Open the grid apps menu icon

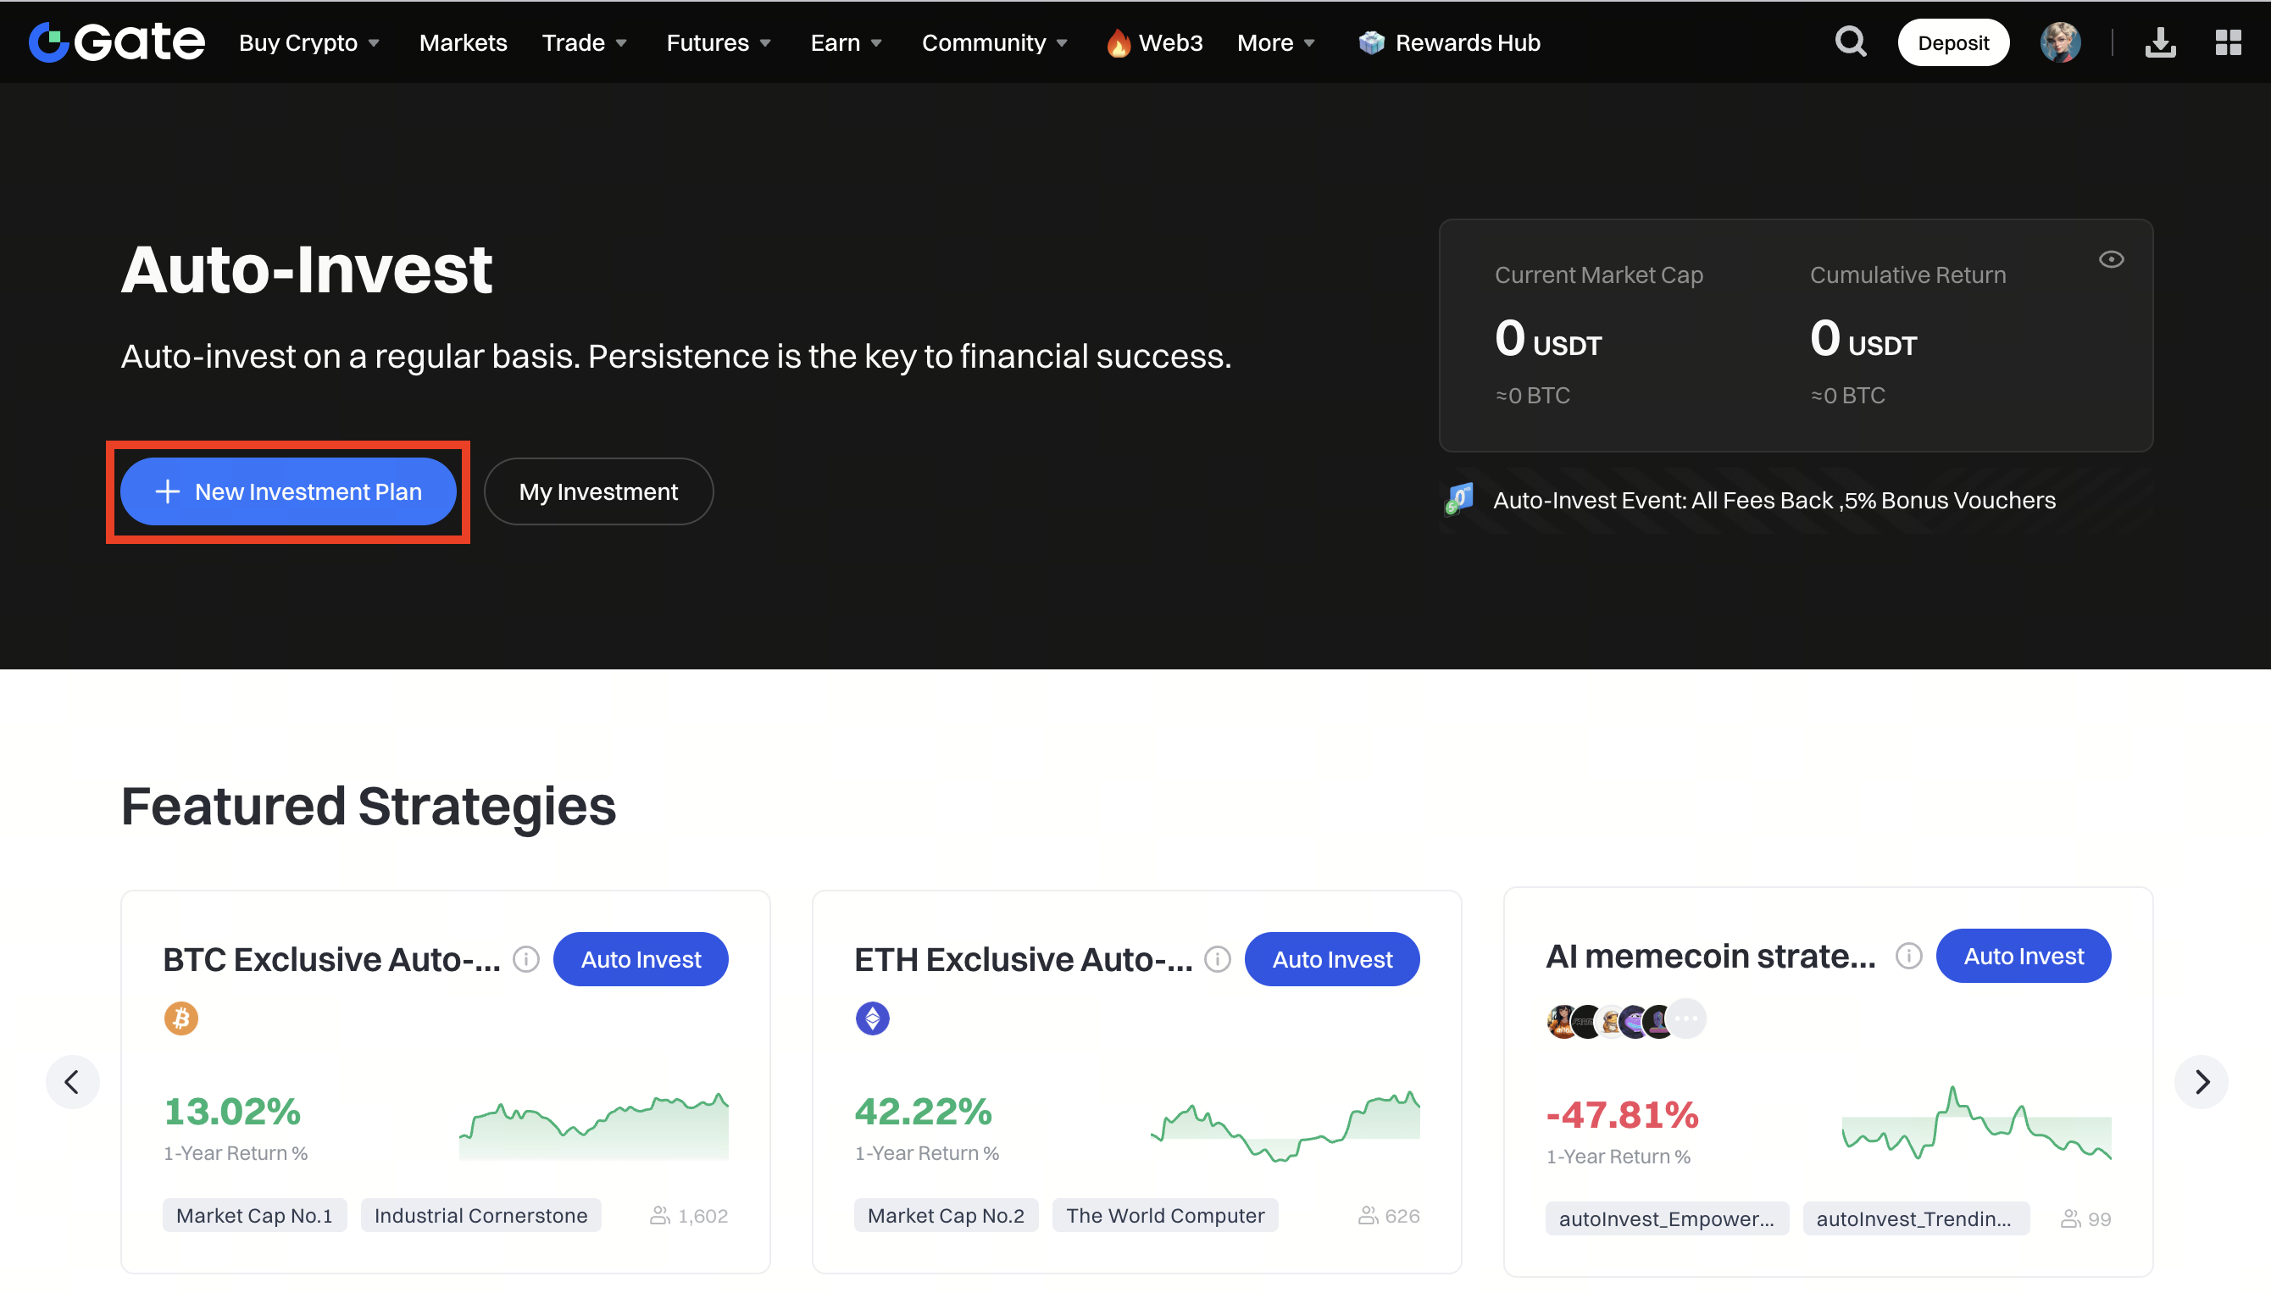click(x=2228, y=42)
